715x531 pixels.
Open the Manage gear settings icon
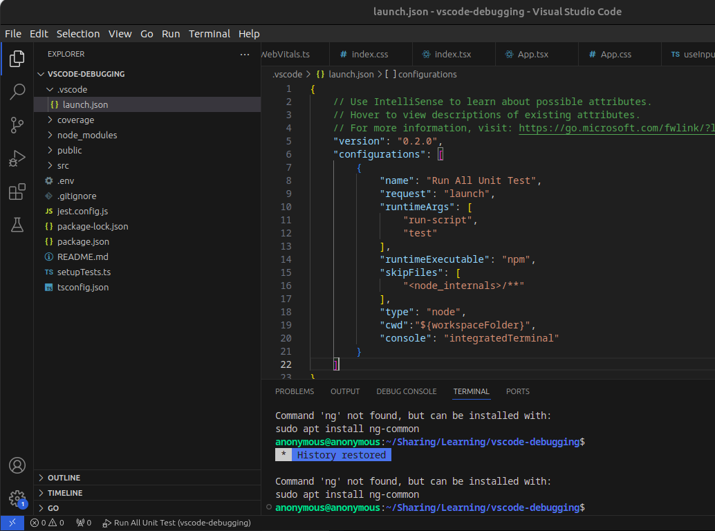click(x=17, y=499)
